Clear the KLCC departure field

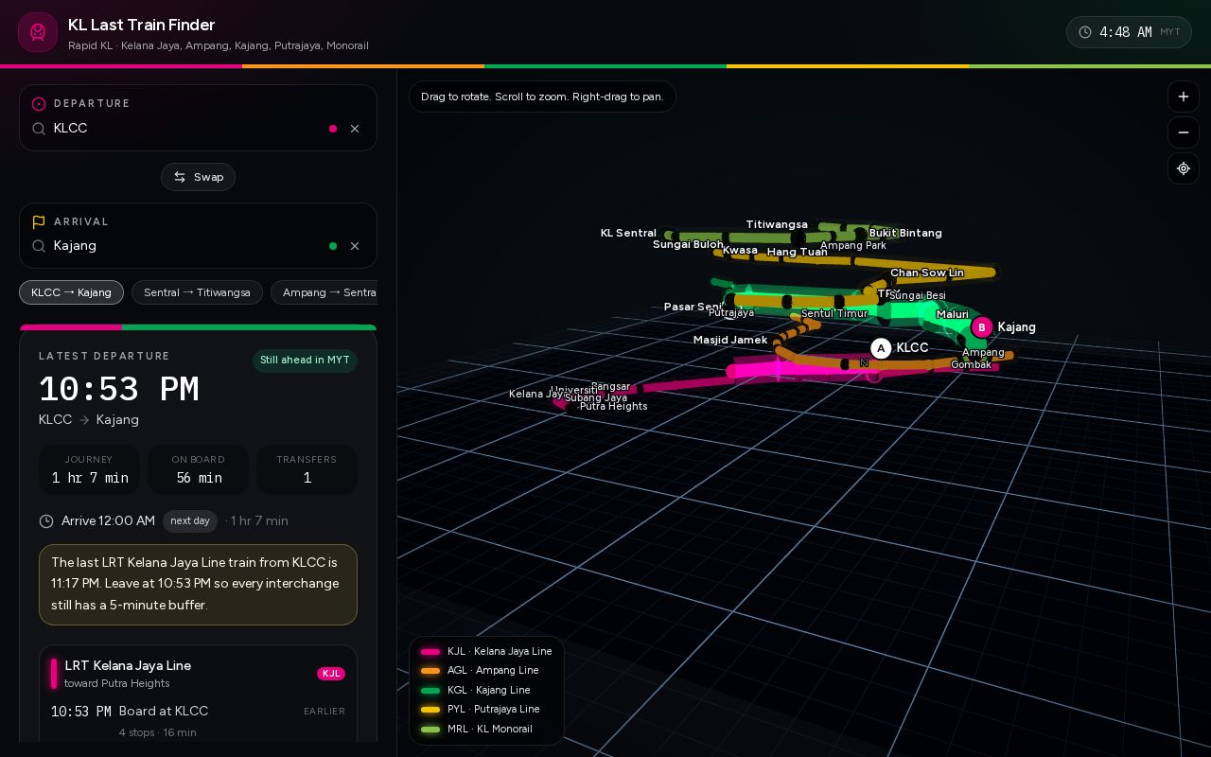355,129
